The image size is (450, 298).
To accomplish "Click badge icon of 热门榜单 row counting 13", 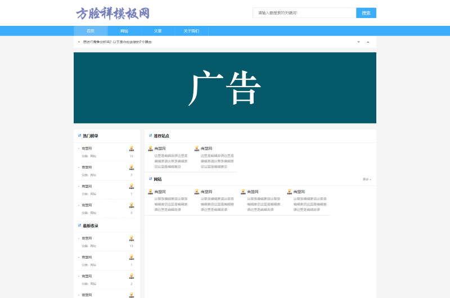I will tap(132, 148).
